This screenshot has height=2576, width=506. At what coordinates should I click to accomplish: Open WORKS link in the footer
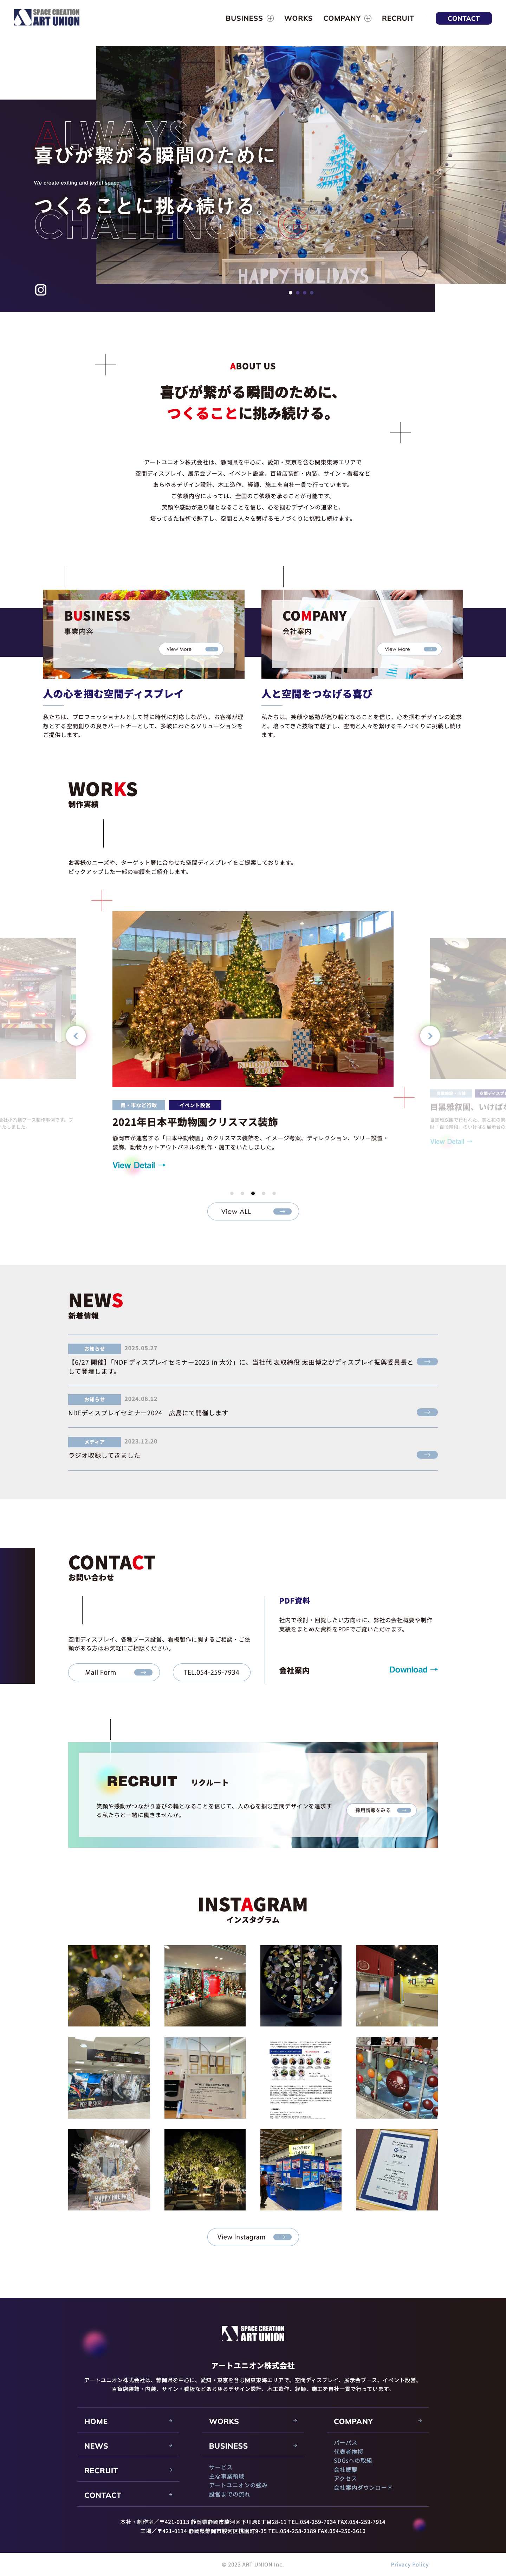tap(223, 2421)
